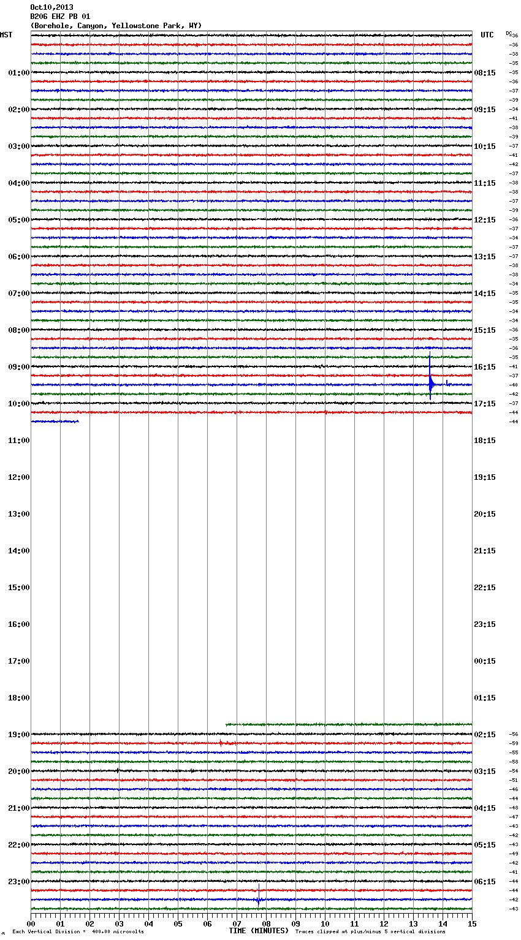Click minute 15 on the bottom axis
Screen dimensions: 521x940
472,923
